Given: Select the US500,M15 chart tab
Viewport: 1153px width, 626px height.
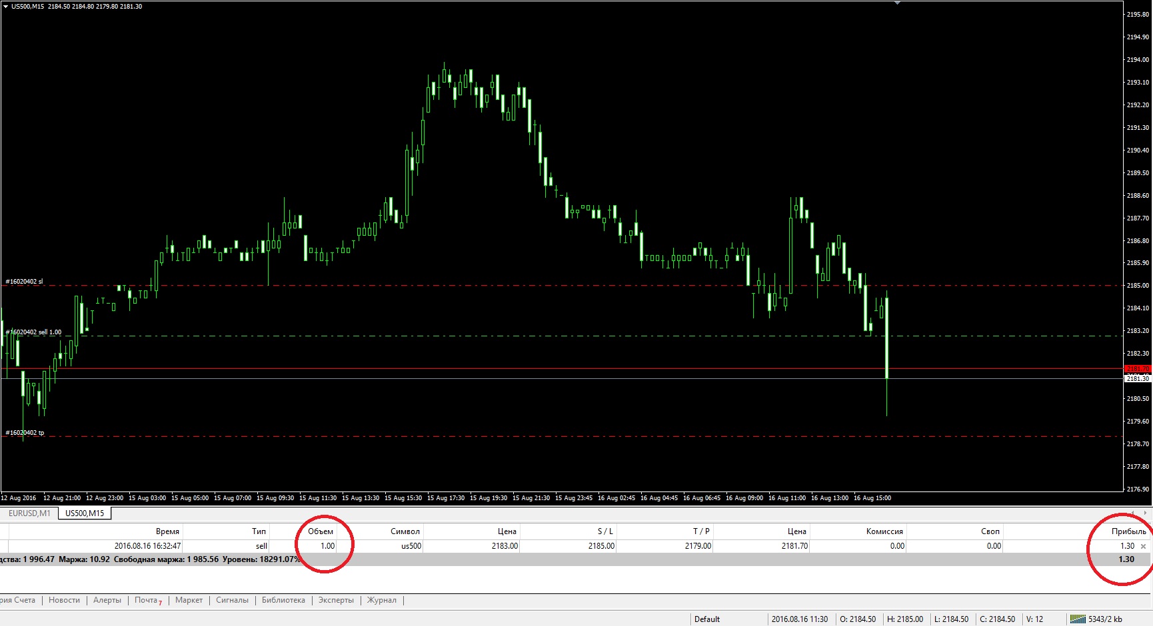Looking at the screenshot, I should [x=85, y=513].
